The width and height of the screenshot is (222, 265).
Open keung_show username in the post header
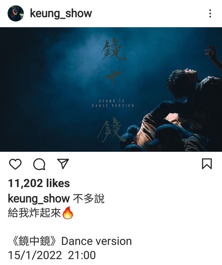point(61,14)
